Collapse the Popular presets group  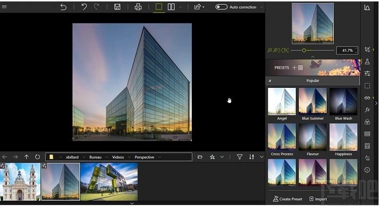coord(270,81)
